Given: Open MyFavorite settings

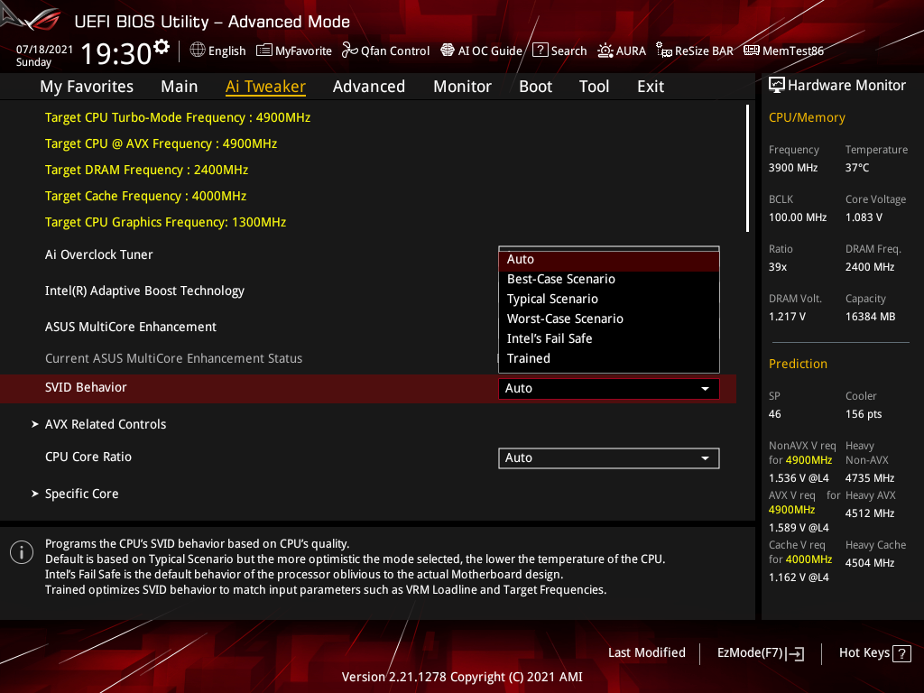Looking at the screenshot, I should [x=293, y=51].
